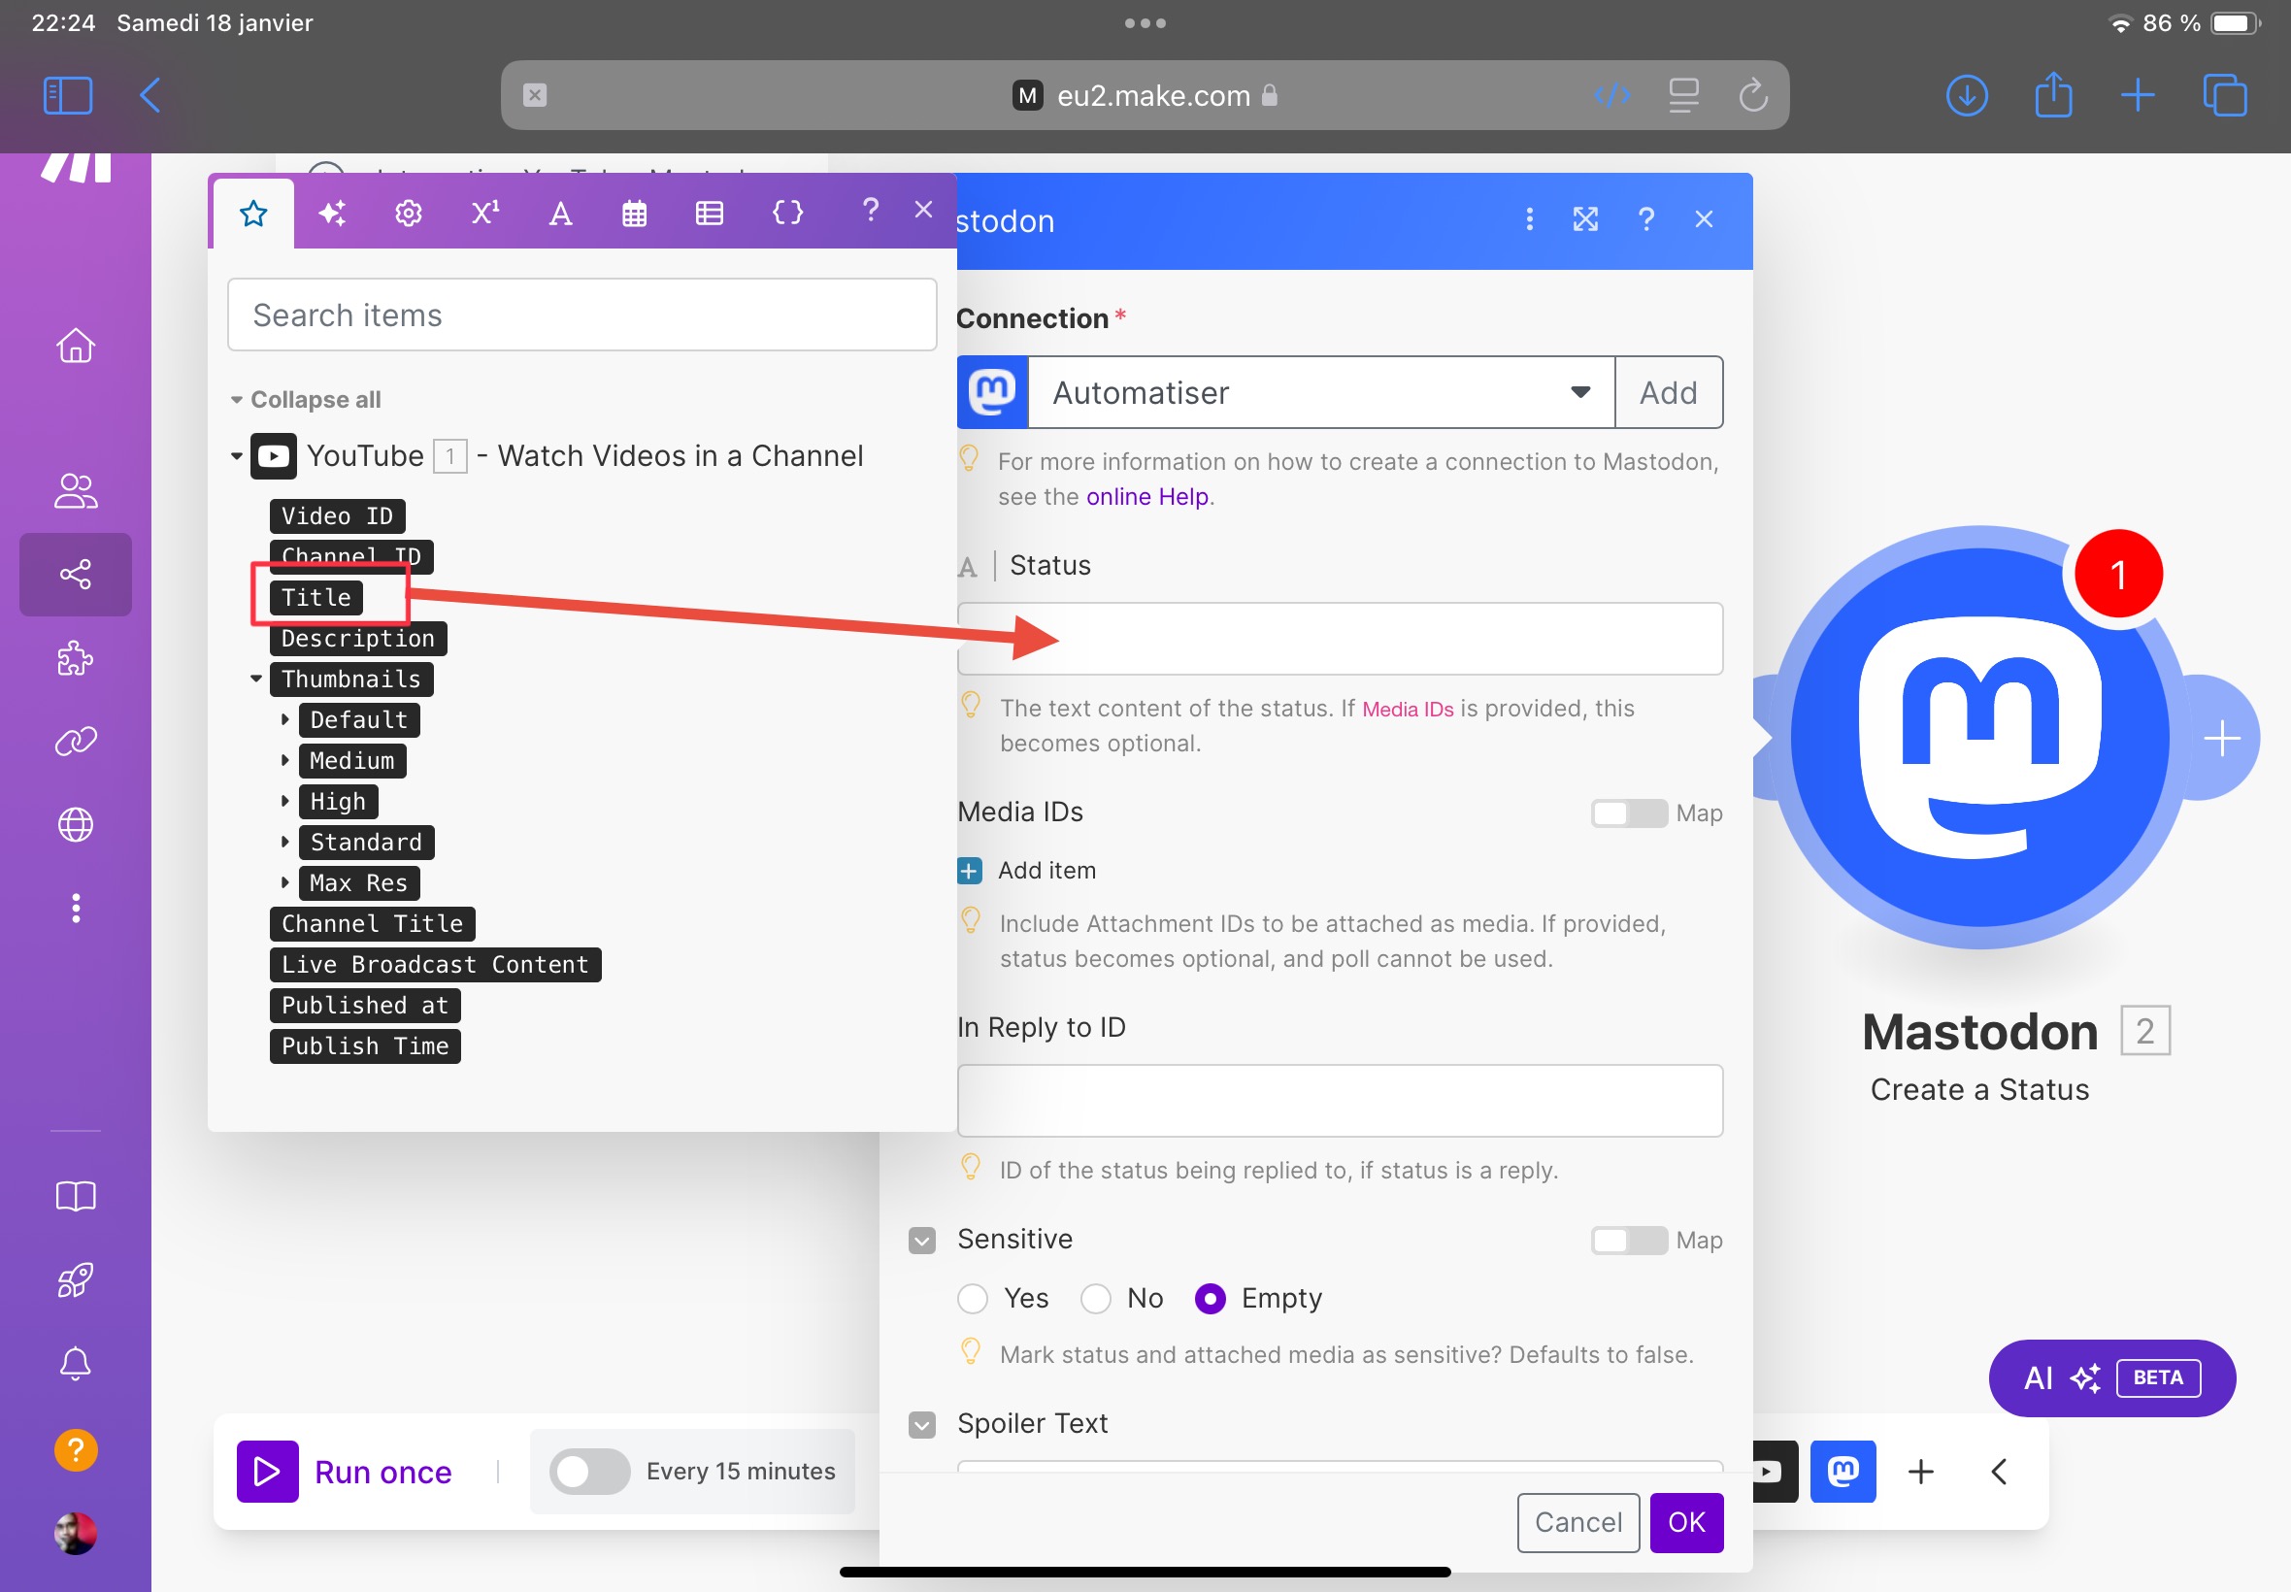Open the Templates puzzle icon in sidebar
The width and height of the screenshot is (2291, 1592).
pyautogui.click(x=76, y=658)
